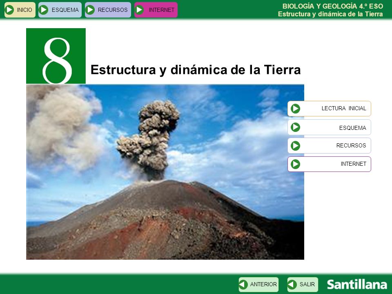This screenshot has width=392, height=294.
Task: Open INTERNET side menu label
Action: click(353, 164)
